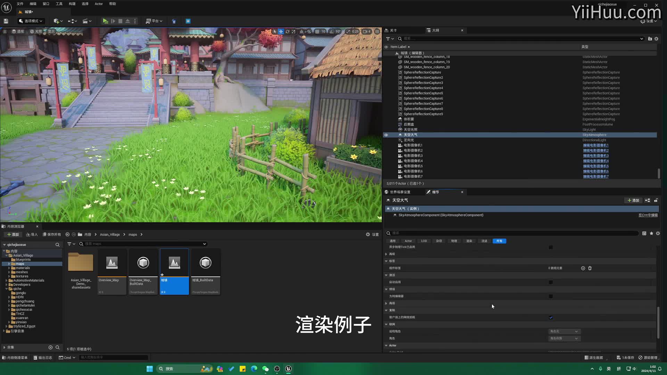This screenshot has height=375, width=667.
Task: Open the viewport layout maximize icon
Action: tap(377, 32)
